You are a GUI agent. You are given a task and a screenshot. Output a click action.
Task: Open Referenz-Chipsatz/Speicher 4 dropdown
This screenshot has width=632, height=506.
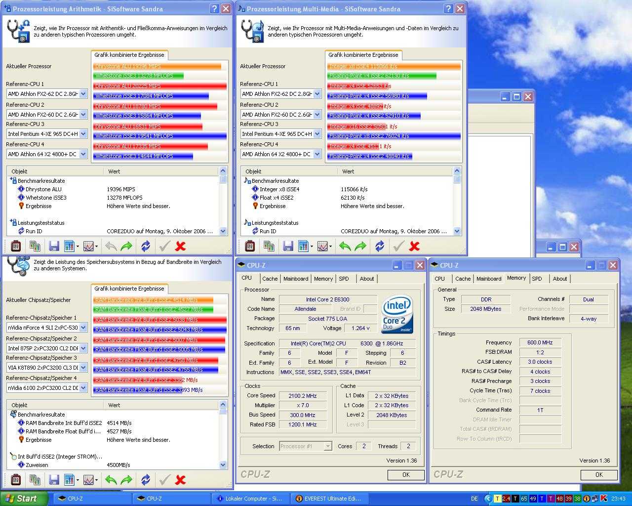click(83, 388)
